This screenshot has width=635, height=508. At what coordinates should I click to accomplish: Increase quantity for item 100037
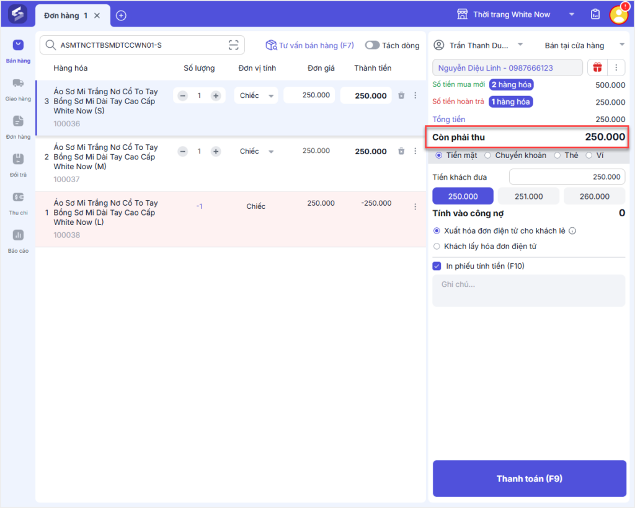[216, 152]
